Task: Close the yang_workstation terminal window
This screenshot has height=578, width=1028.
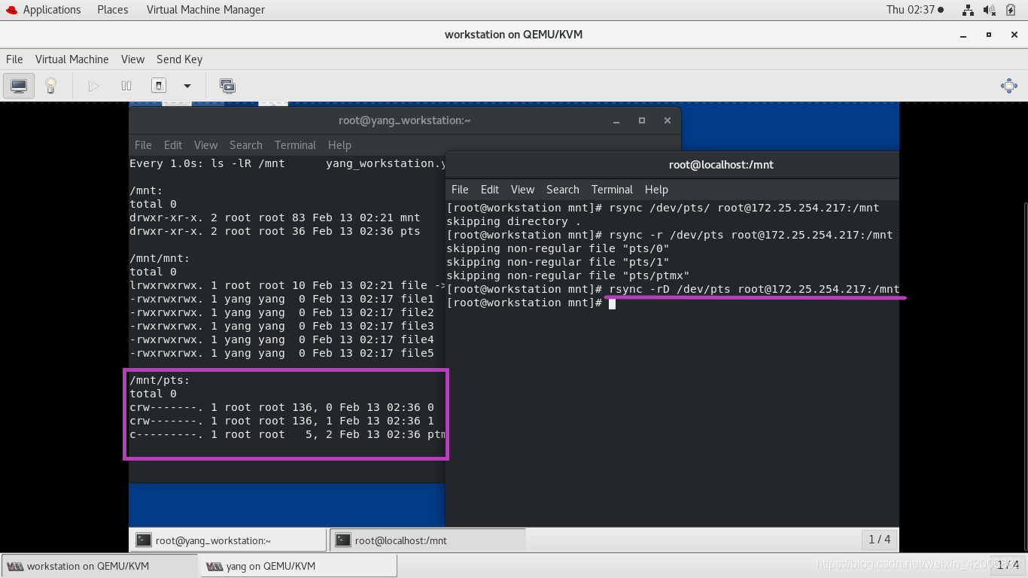Action: (668, 120)
